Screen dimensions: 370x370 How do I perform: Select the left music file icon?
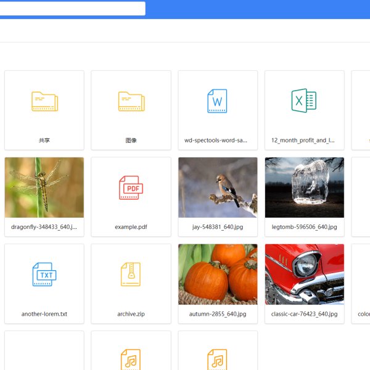131,360
